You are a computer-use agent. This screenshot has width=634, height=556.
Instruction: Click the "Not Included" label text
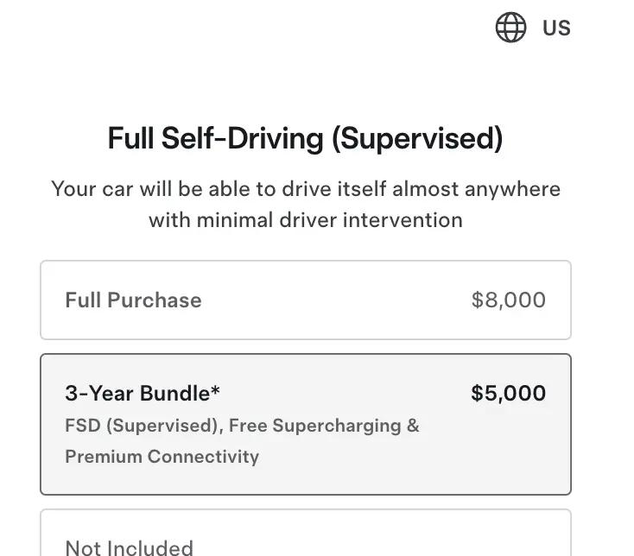129,547
